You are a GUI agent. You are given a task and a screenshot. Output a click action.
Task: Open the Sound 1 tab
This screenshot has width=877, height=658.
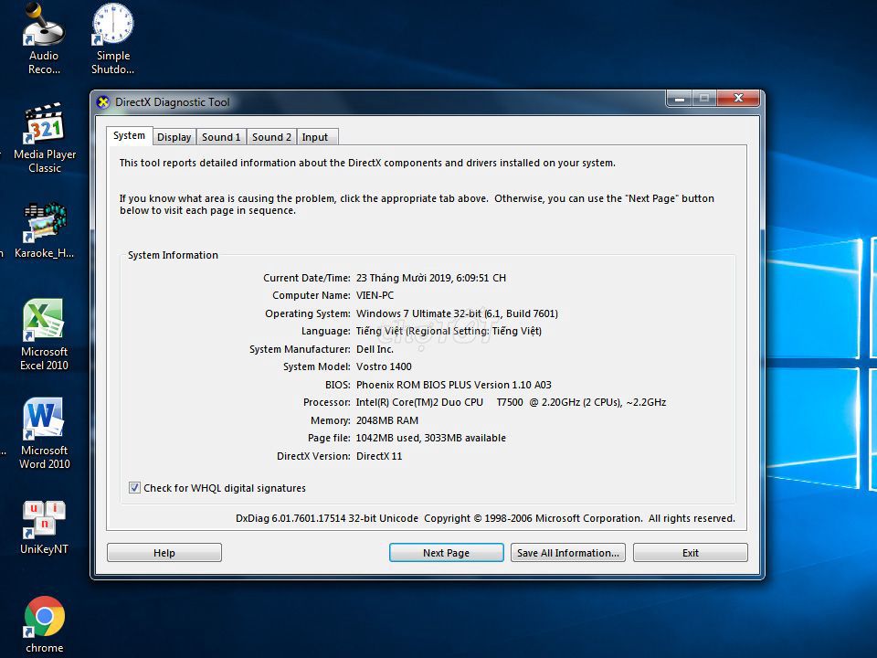click(x=221, y=137)
